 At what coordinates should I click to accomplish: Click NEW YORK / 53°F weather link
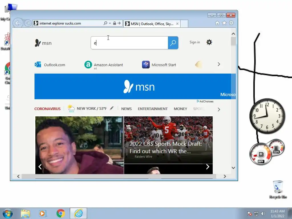(92, 108)
